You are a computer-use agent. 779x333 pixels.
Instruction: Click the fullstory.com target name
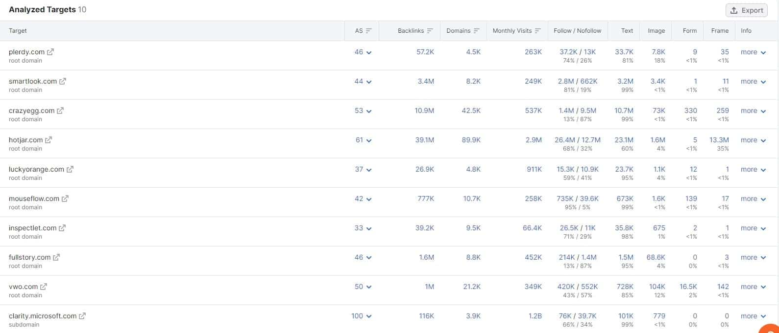click(29, 257)
